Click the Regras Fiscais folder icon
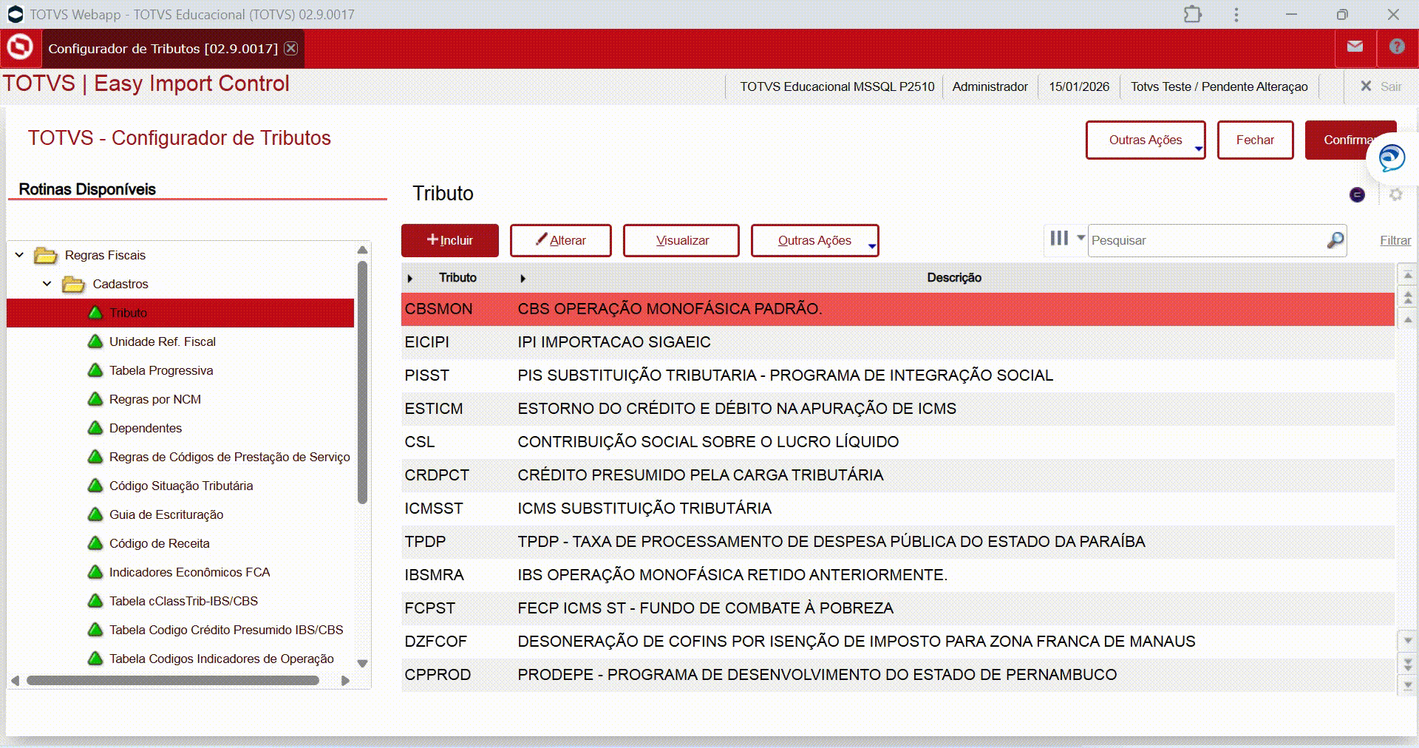This screenshot has height=748, width=1419. pos(46,256)
